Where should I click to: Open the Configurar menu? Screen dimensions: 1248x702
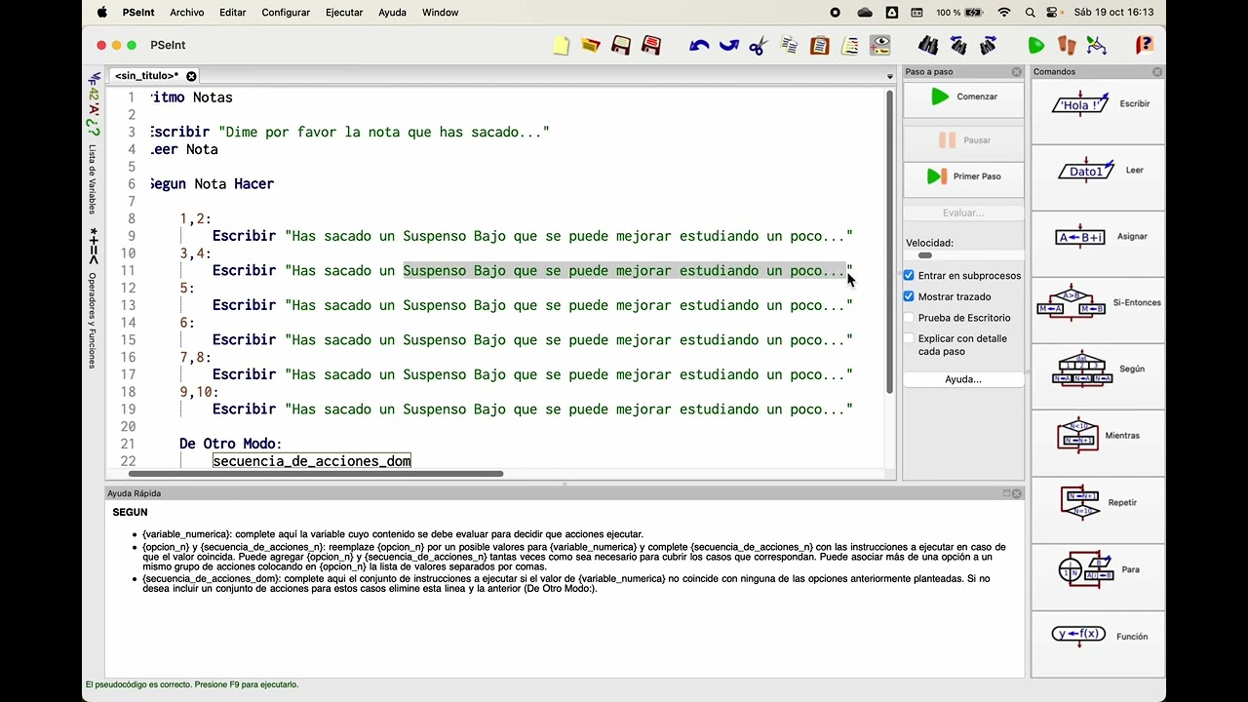(286, 13)
